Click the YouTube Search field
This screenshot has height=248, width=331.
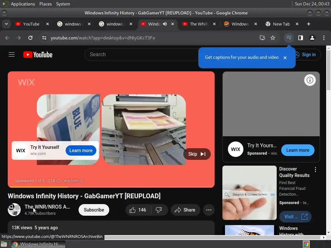[142, 54]
